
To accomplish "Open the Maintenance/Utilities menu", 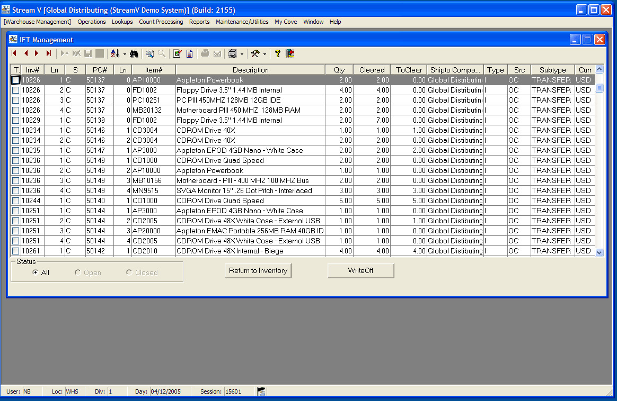I will [242, 22].
